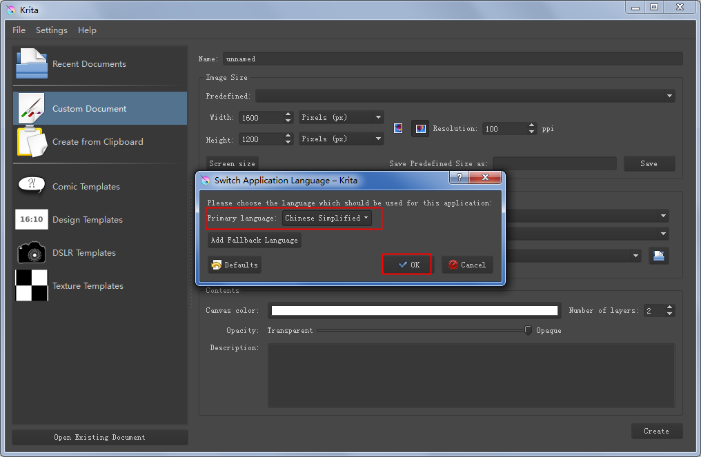Click Open Existing Document button

coord(99,437)
